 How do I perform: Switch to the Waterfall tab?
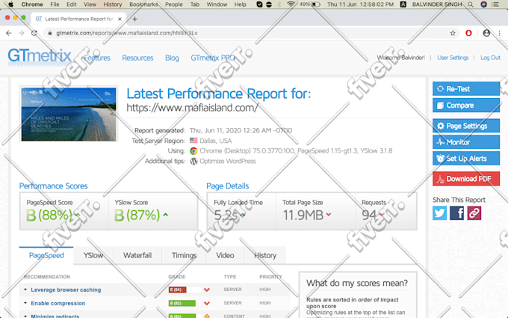137,255
